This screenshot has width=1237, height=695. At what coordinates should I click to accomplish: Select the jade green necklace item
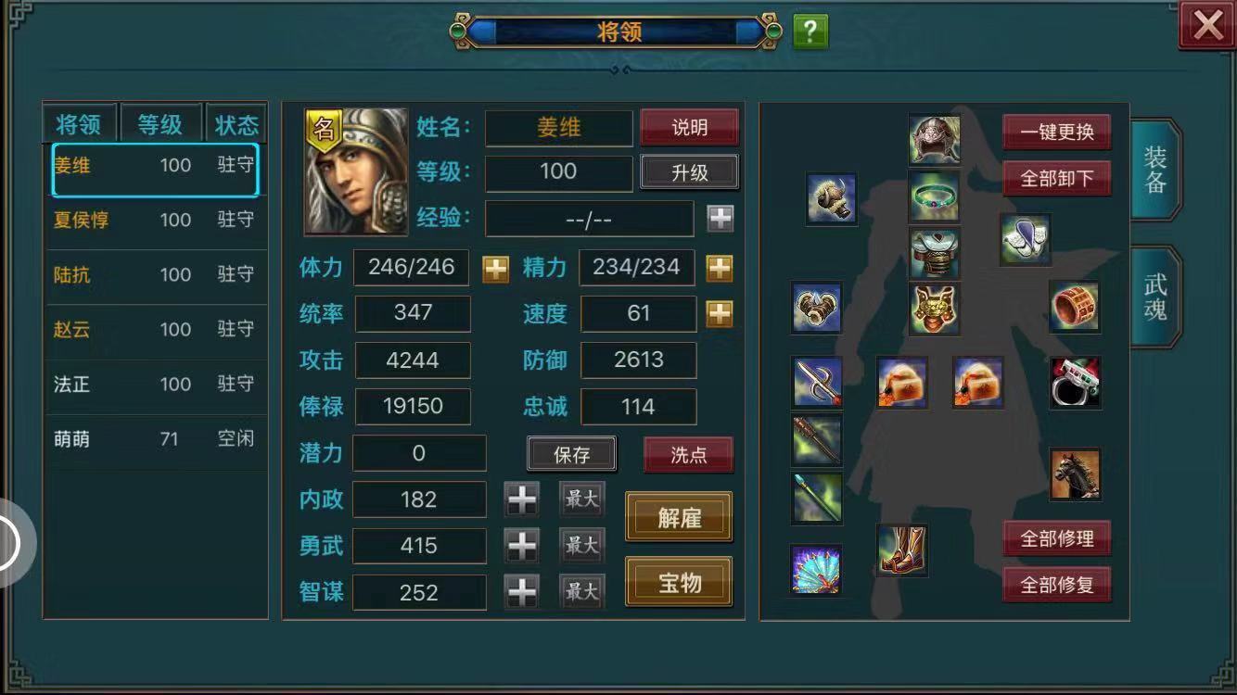(x=934, y=196)
